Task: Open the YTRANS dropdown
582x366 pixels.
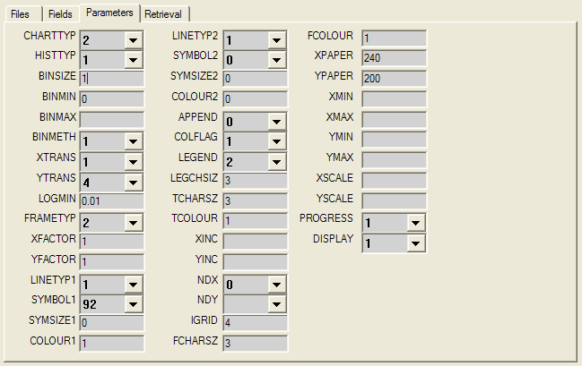Action: pos(134,181)
